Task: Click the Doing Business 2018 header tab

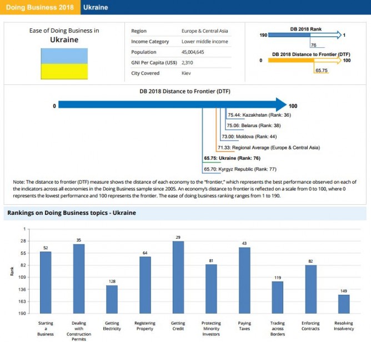Action: click(40, 8)
